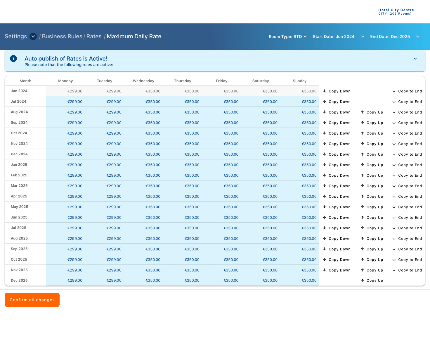Click Copy Up for Aug 2024
Viewport: 430px width, 337px height.
click(x=372, y=112)
